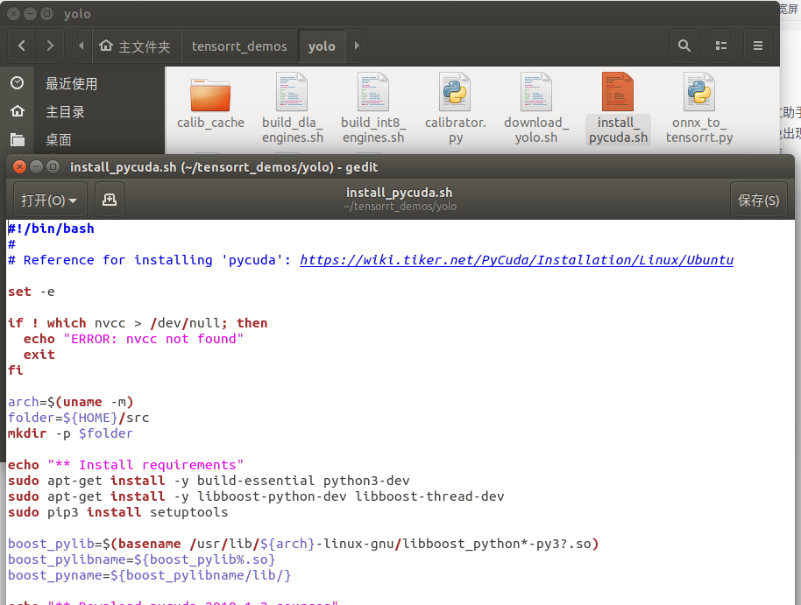Screen dimensions: 801x605
Task: Navigate back in the file manager
Action: pyautogui.click(x=21, y=46)
